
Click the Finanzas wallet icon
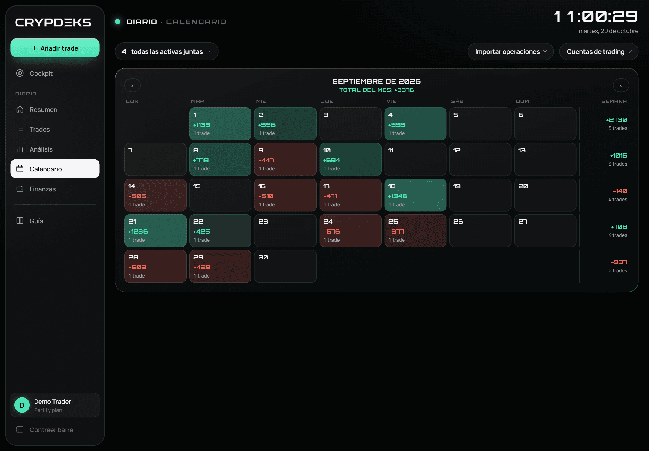pyautogui.click(x=20, y=189)
